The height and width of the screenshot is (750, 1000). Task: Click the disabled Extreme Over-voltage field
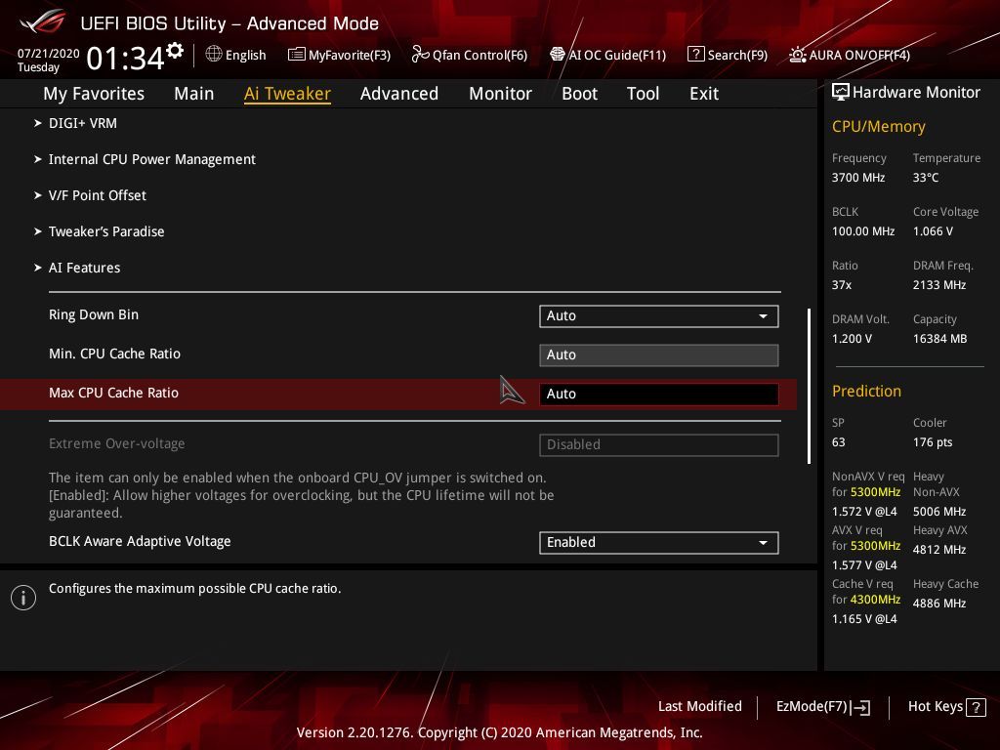pyautogui.click(x=659, y=445)
